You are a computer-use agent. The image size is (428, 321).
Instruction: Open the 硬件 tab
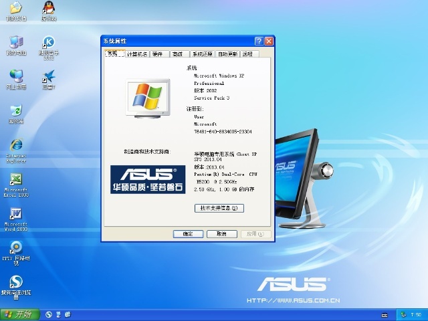point(159,54)
